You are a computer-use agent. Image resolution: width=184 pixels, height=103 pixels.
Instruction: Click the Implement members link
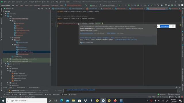(x=87, y=33)
